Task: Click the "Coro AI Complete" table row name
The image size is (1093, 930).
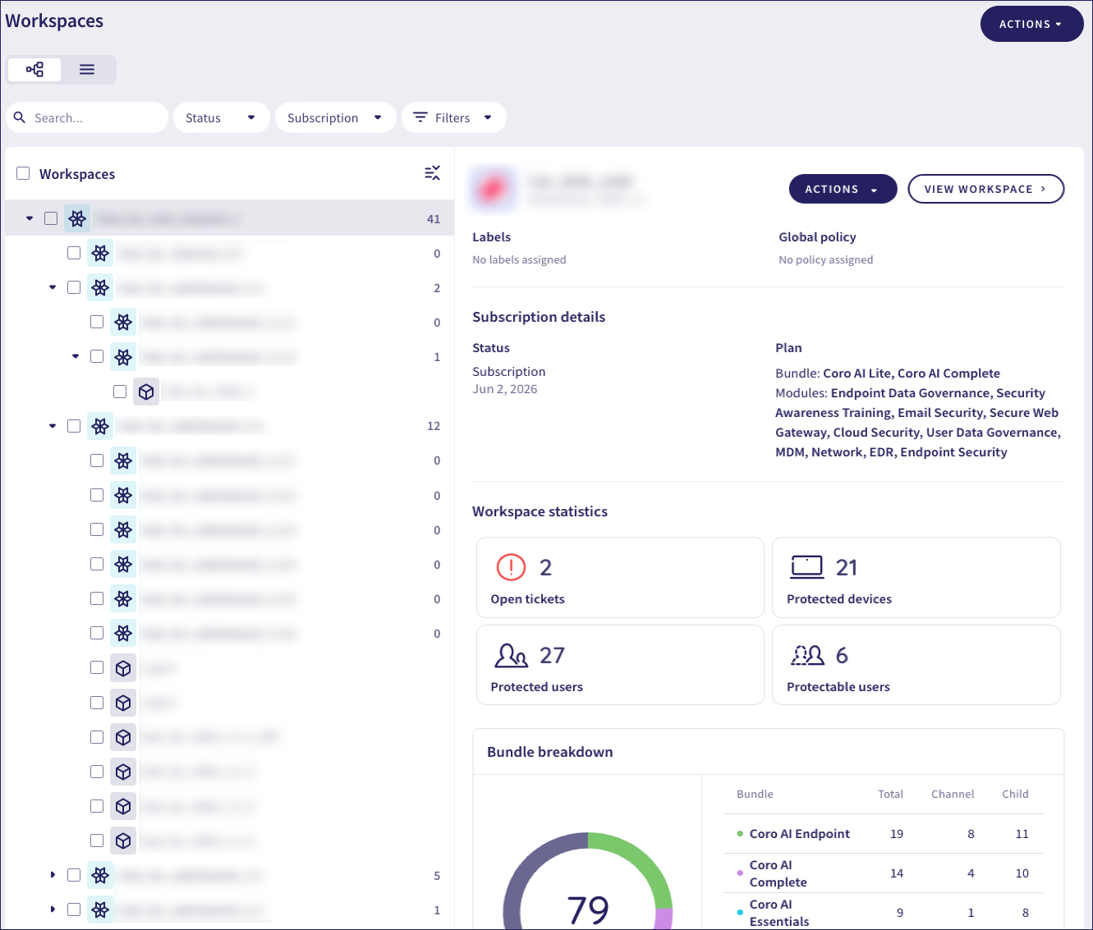Action: [778, 873]
